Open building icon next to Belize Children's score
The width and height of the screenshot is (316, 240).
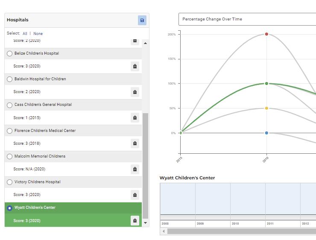(135, 66)
